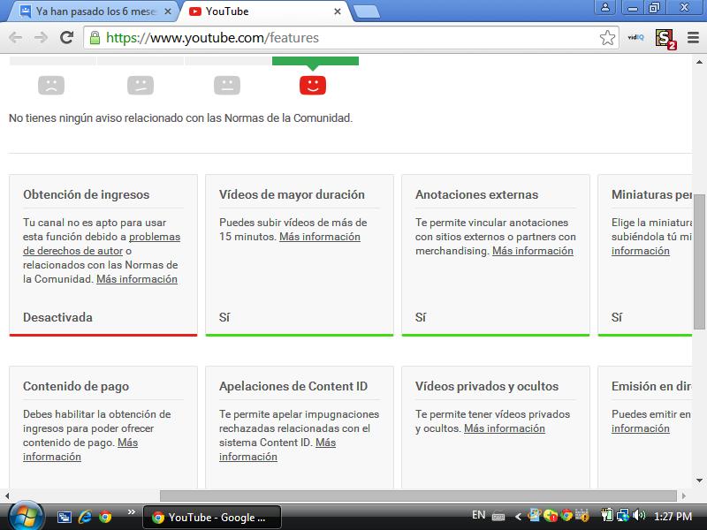Click the browser forward arrow
The width and height of the screenshot is (707, 530).
(x=41, y=37)
